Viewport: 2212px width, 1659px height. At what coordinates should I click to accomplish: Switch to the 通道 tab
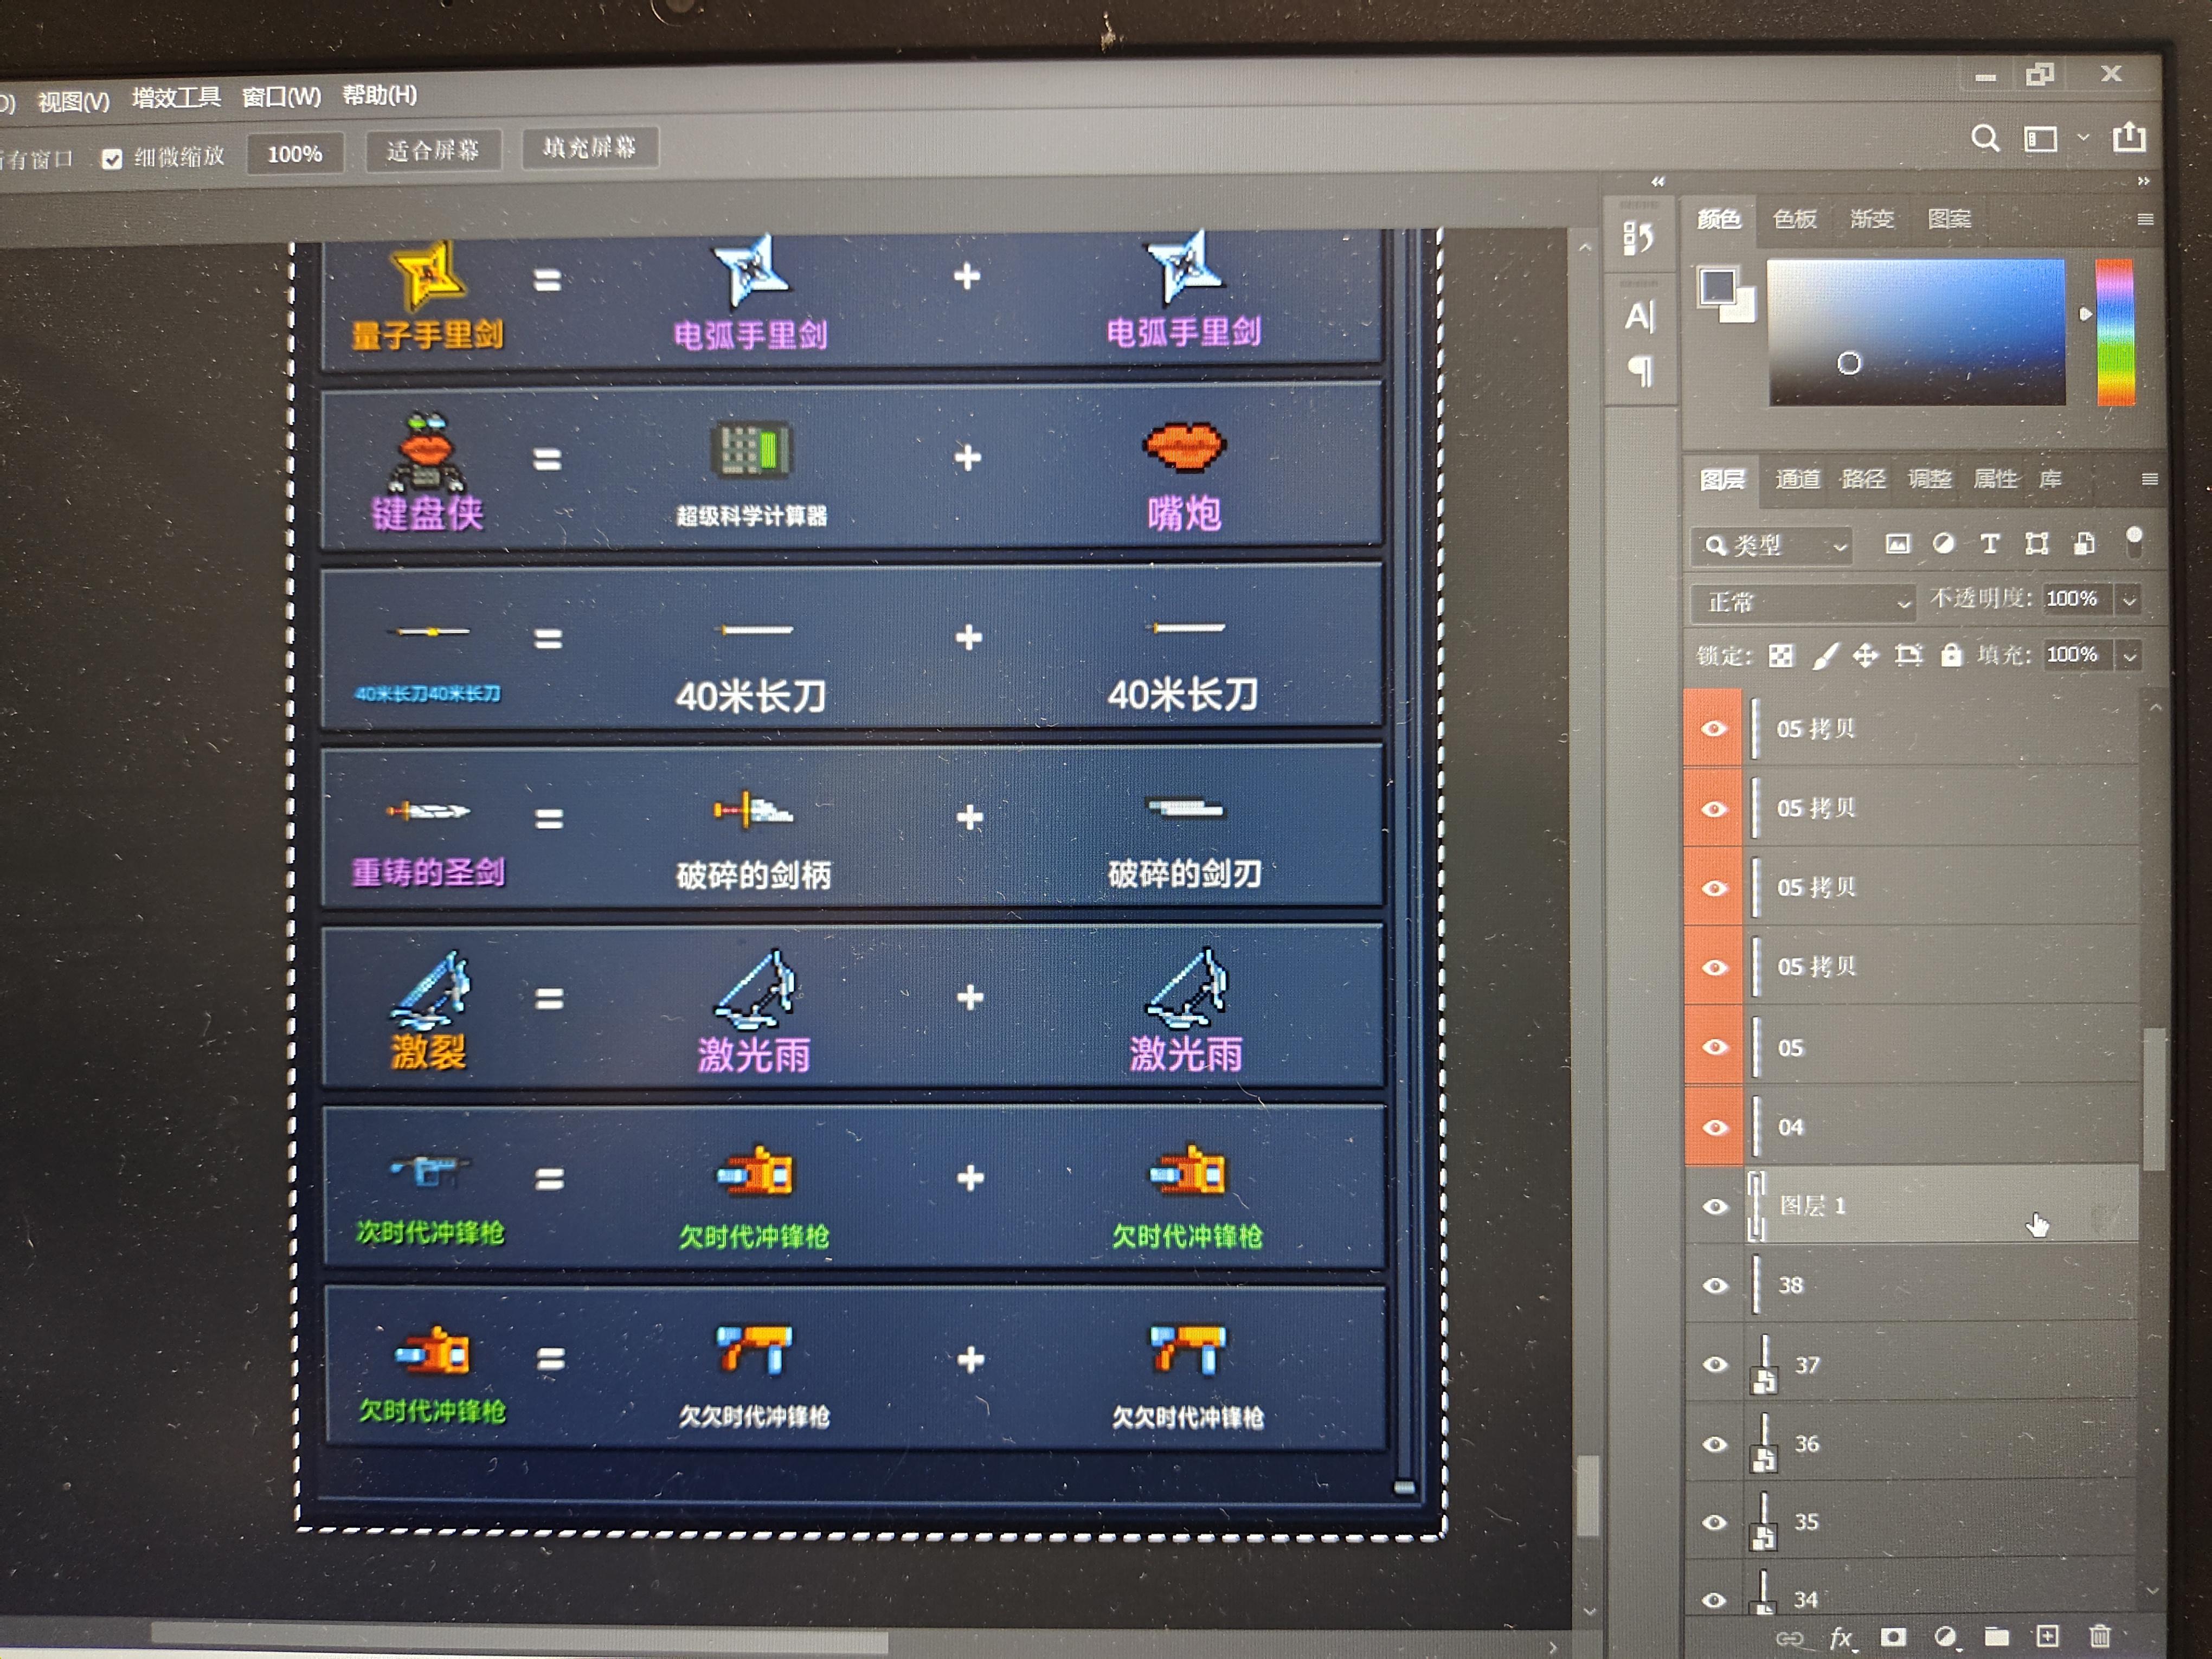[1797, 479]
